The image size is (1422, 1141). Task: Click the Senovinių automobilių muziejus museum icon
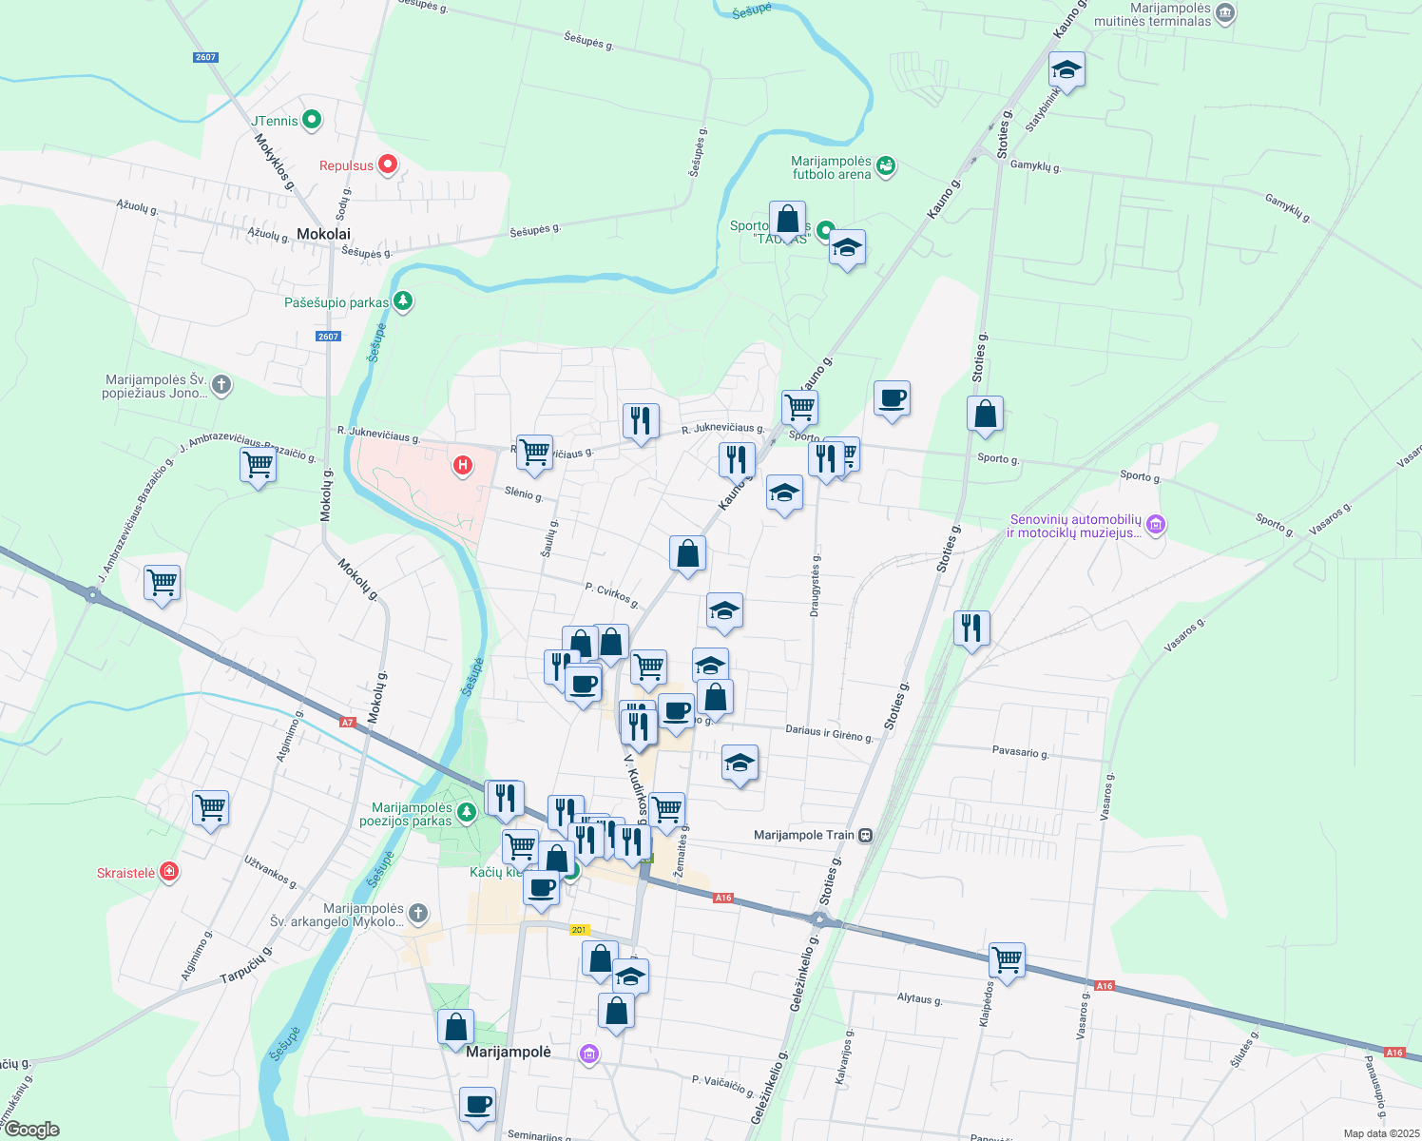[1155, 524]
